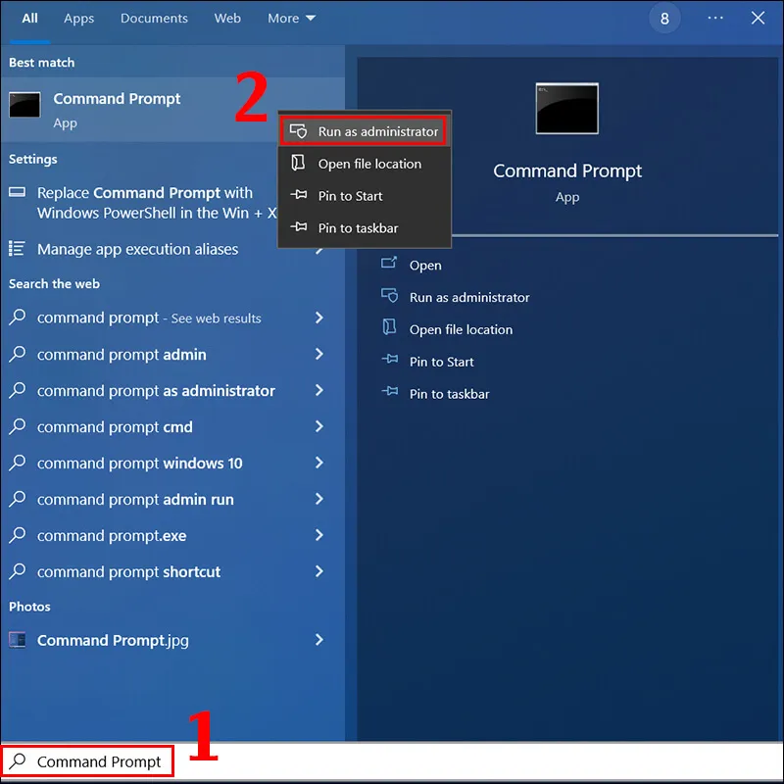Click the search icon beside 'command prompt - See web results'
Viewport: 784px width, 784px height.
coord(17,317)
